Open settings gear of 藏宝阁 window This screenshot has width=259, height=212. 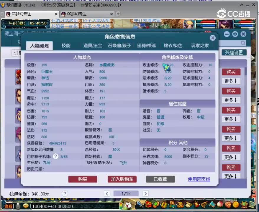[235, 34]
